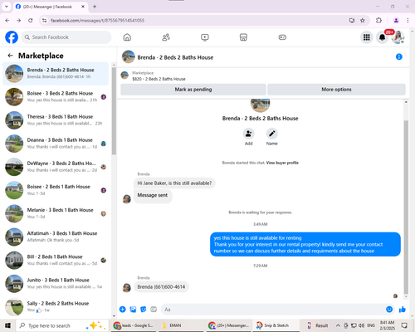Open the emoji picker icon
The height and width of the screenshot is (332, 415).
point(389,310)
